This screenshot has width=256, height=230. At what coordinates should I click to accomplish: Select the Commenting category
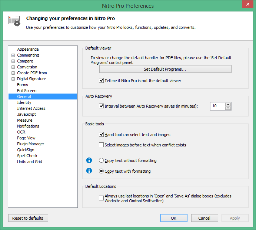[x=28, y=55]
